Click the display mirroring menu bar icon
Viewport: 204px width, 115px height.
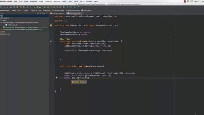click(192, 1)
